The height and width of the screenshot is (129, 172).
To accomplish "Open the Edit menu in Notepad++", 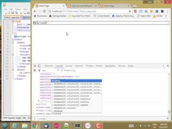I will (11, 9).
